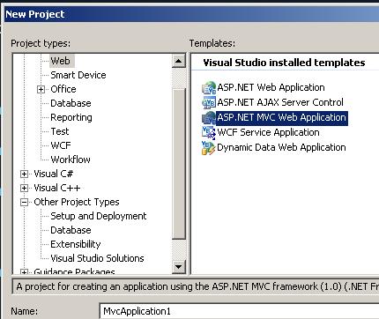Select ASP.NET Web Application template
The image size is (379, 319).
coord(271,87)
